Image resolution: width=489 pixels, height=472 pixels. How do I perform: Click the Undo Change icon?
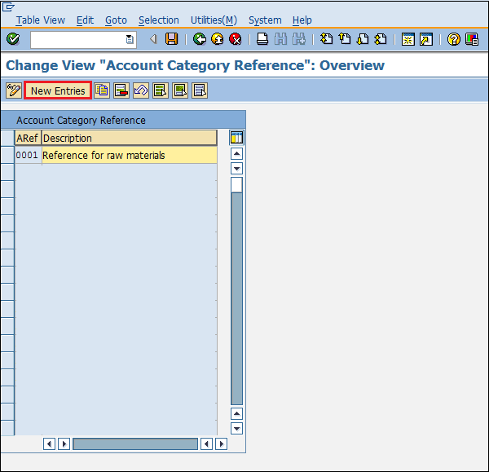point(141,90)
